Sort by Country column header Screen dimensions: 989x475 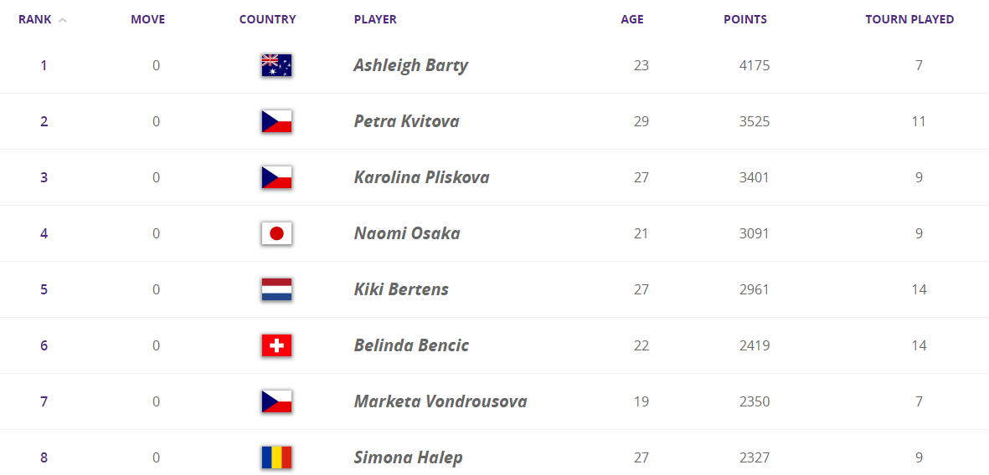pos(267,19)
